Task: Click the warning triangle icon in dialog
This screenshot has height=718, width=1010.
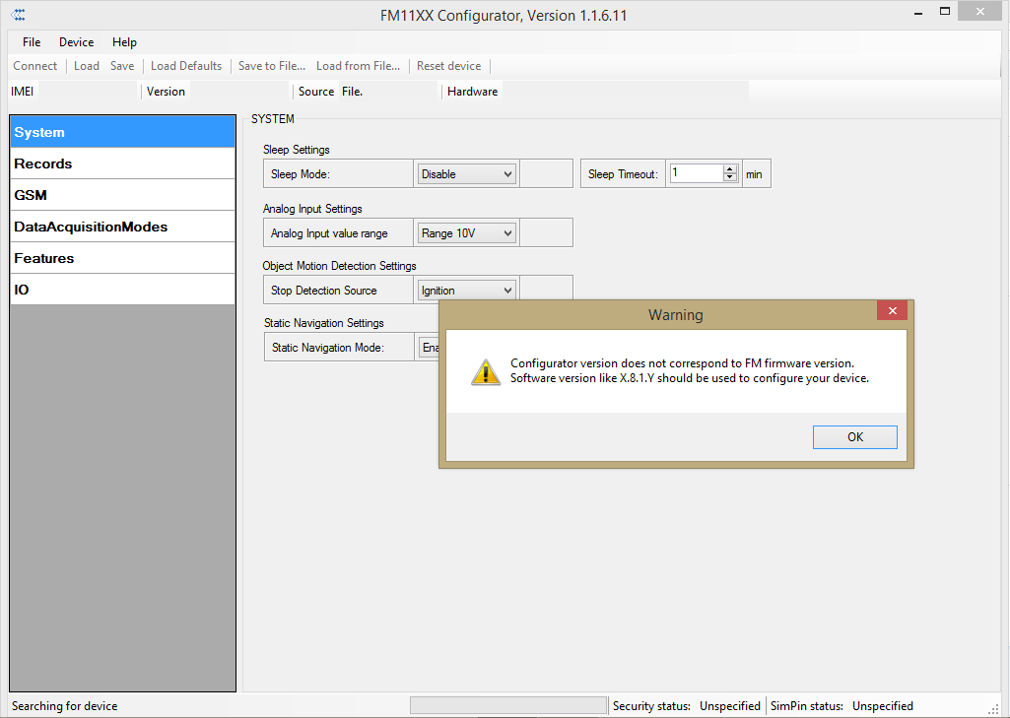Action: (485, 371)
